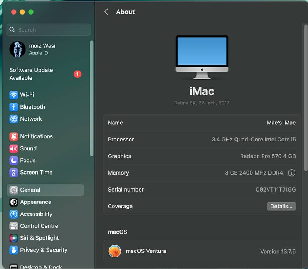Click the Notifications bell icon
This screenshot has width=308, height=269.
coord(13,136)
